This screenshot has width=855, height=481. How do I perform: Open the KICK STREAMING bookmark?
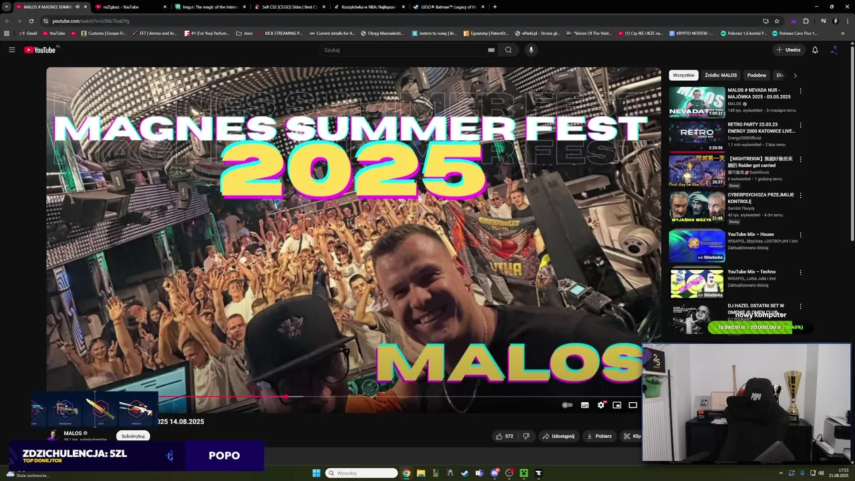(x=279, y=33)
